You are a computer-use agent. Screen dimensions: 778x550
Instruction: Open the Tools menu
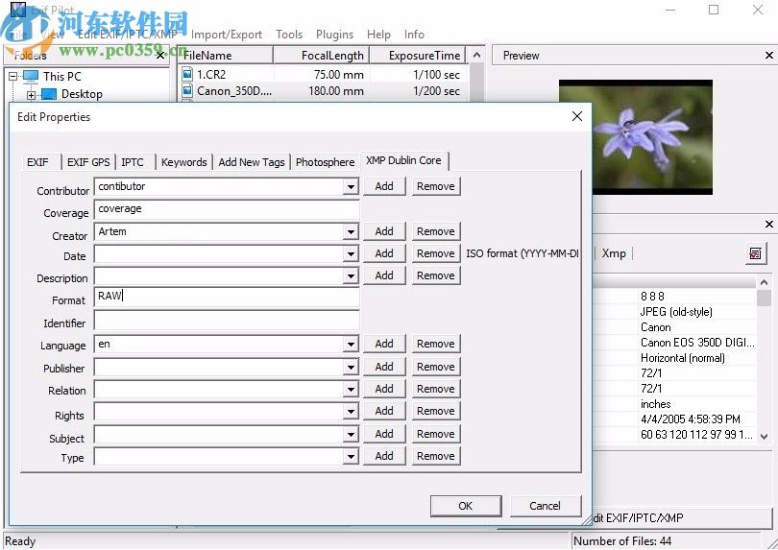click(x=289, y=35)
